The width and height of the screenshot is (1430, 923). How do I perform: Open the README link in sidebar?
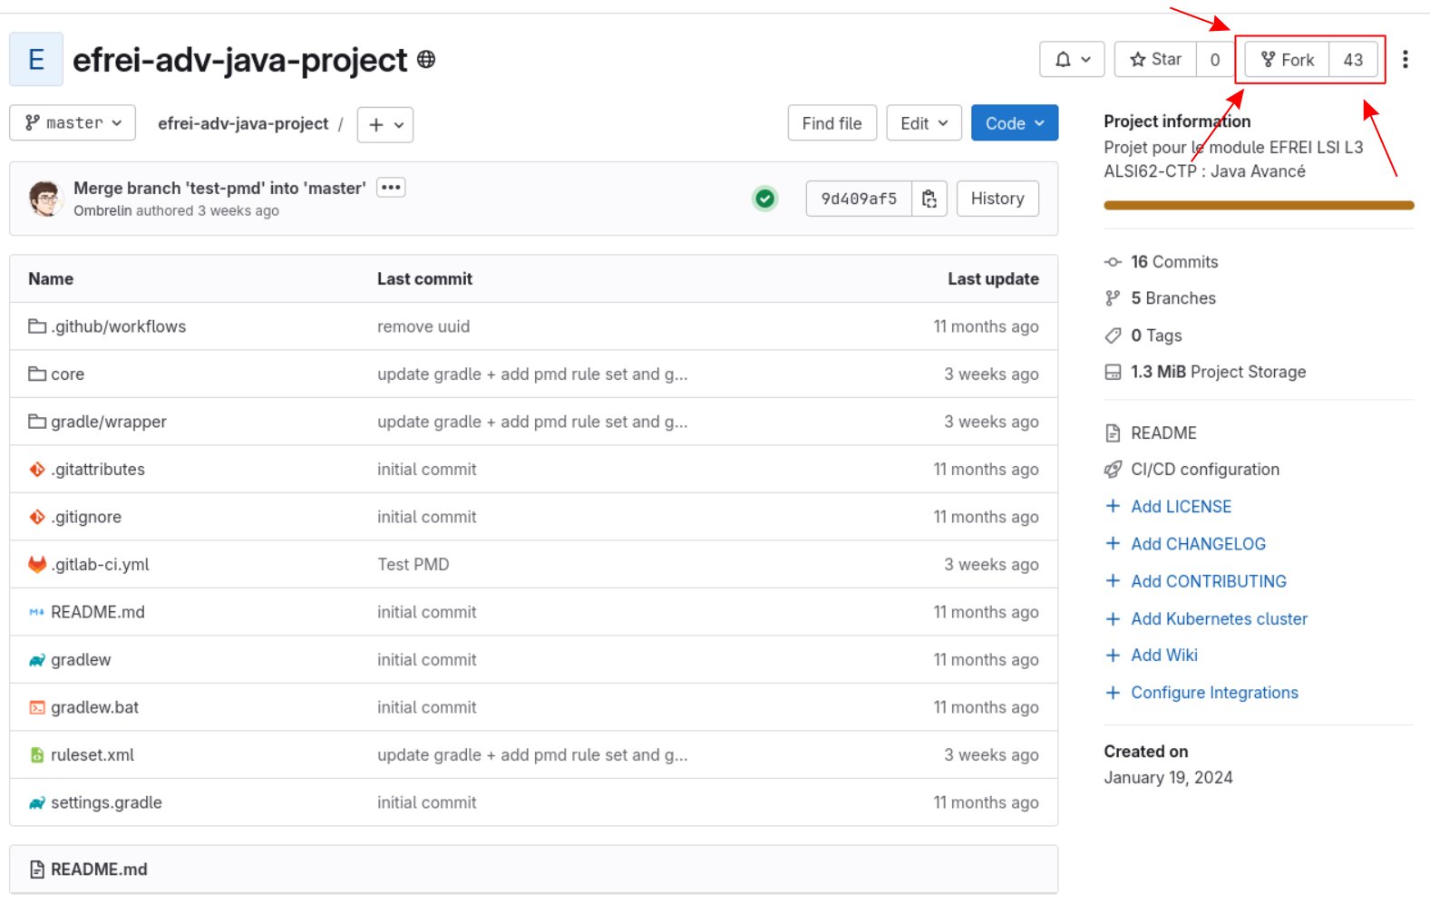(x=1163, y=432)
